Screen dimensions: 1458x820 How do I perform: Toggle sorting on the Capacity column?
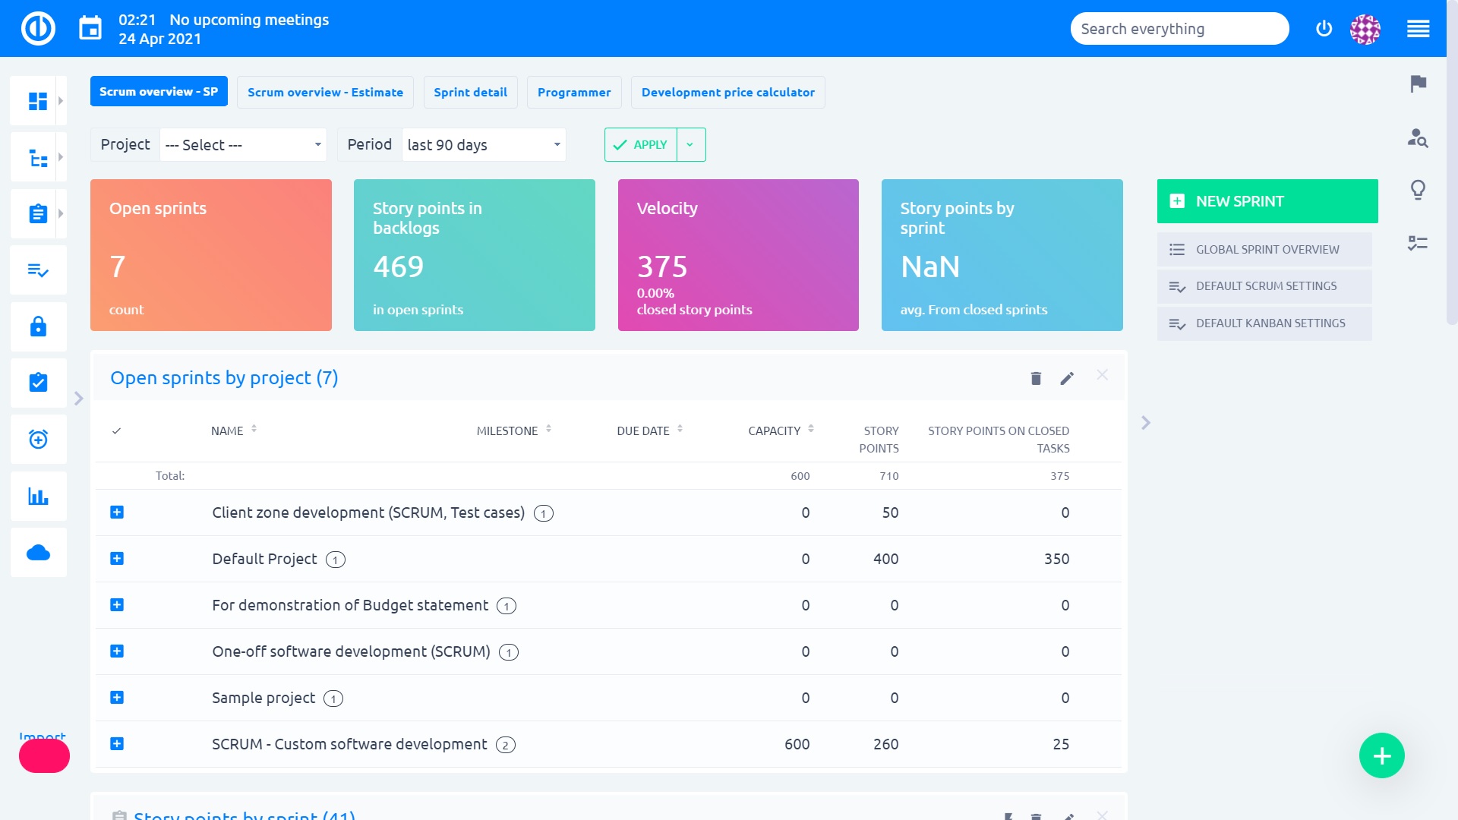click(811, 429)
